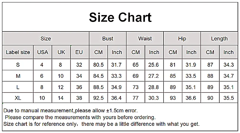Click the manual measurement error note
Image resolution: width=240 pixels, height=133 pixels.
coord(70,110)
